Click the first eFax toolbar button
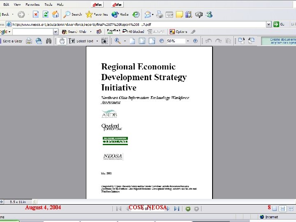Screen dimensions: 296x222 pos(97,5)
